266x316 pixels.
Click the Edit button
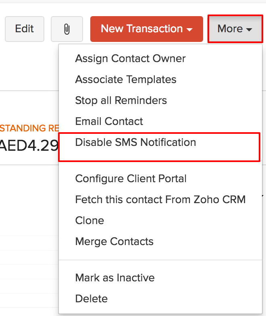(x=25, y=29)
